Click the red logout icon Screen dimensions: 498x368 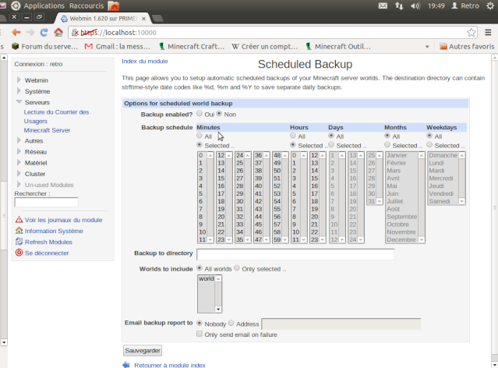19,253
